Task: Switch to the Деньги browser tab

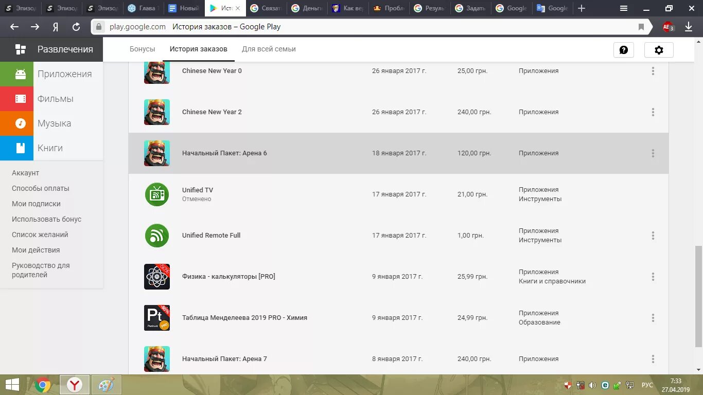Action: 307,8
